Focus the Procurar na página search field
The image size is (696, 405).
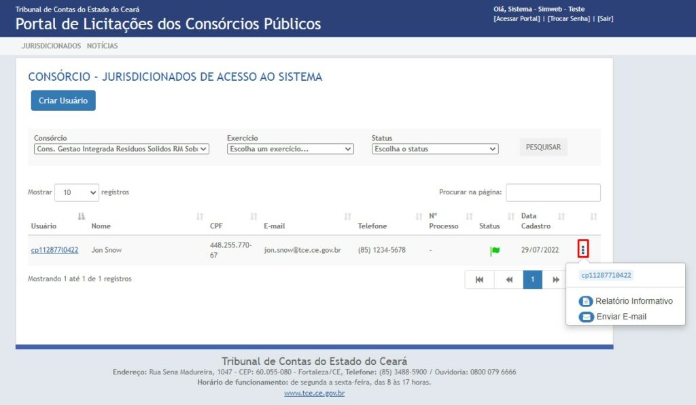(553, 192)
